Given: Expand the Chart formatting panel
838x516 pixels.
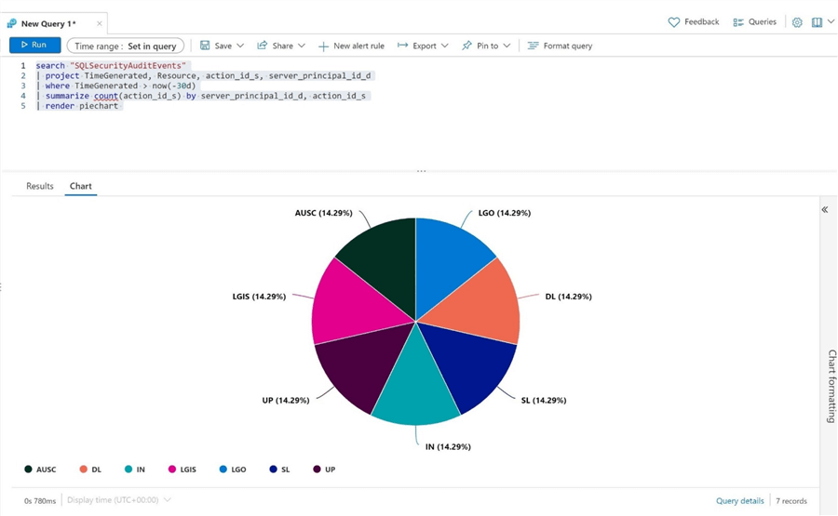Looking at the screenshot, I should click(x=825, y=210).
